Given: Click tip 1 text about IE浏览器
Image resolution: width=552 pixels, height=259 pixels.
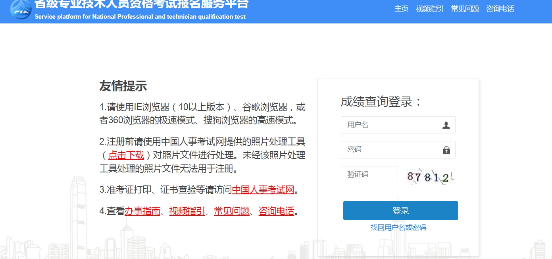Looking at the screenshot, I should 202,114.
